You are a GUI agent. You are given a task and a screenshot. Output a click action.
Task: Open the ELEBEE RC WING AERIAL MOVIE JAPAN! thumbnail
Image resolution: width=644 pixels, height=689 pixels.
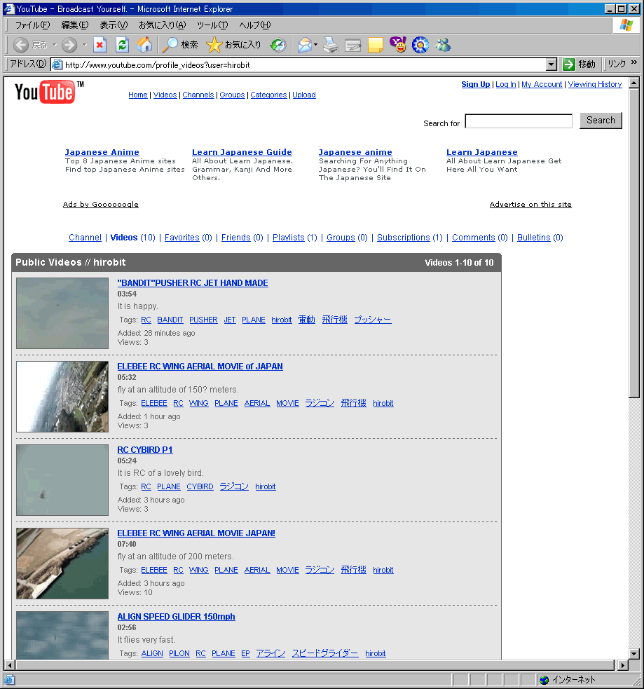point(62,564)
